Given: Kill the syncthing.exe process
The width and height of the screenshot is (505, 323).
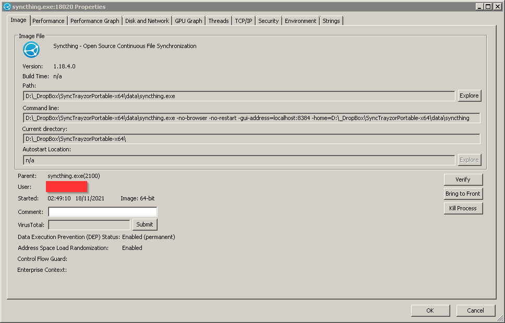Looking at the screenshot, I should point(463,208).
